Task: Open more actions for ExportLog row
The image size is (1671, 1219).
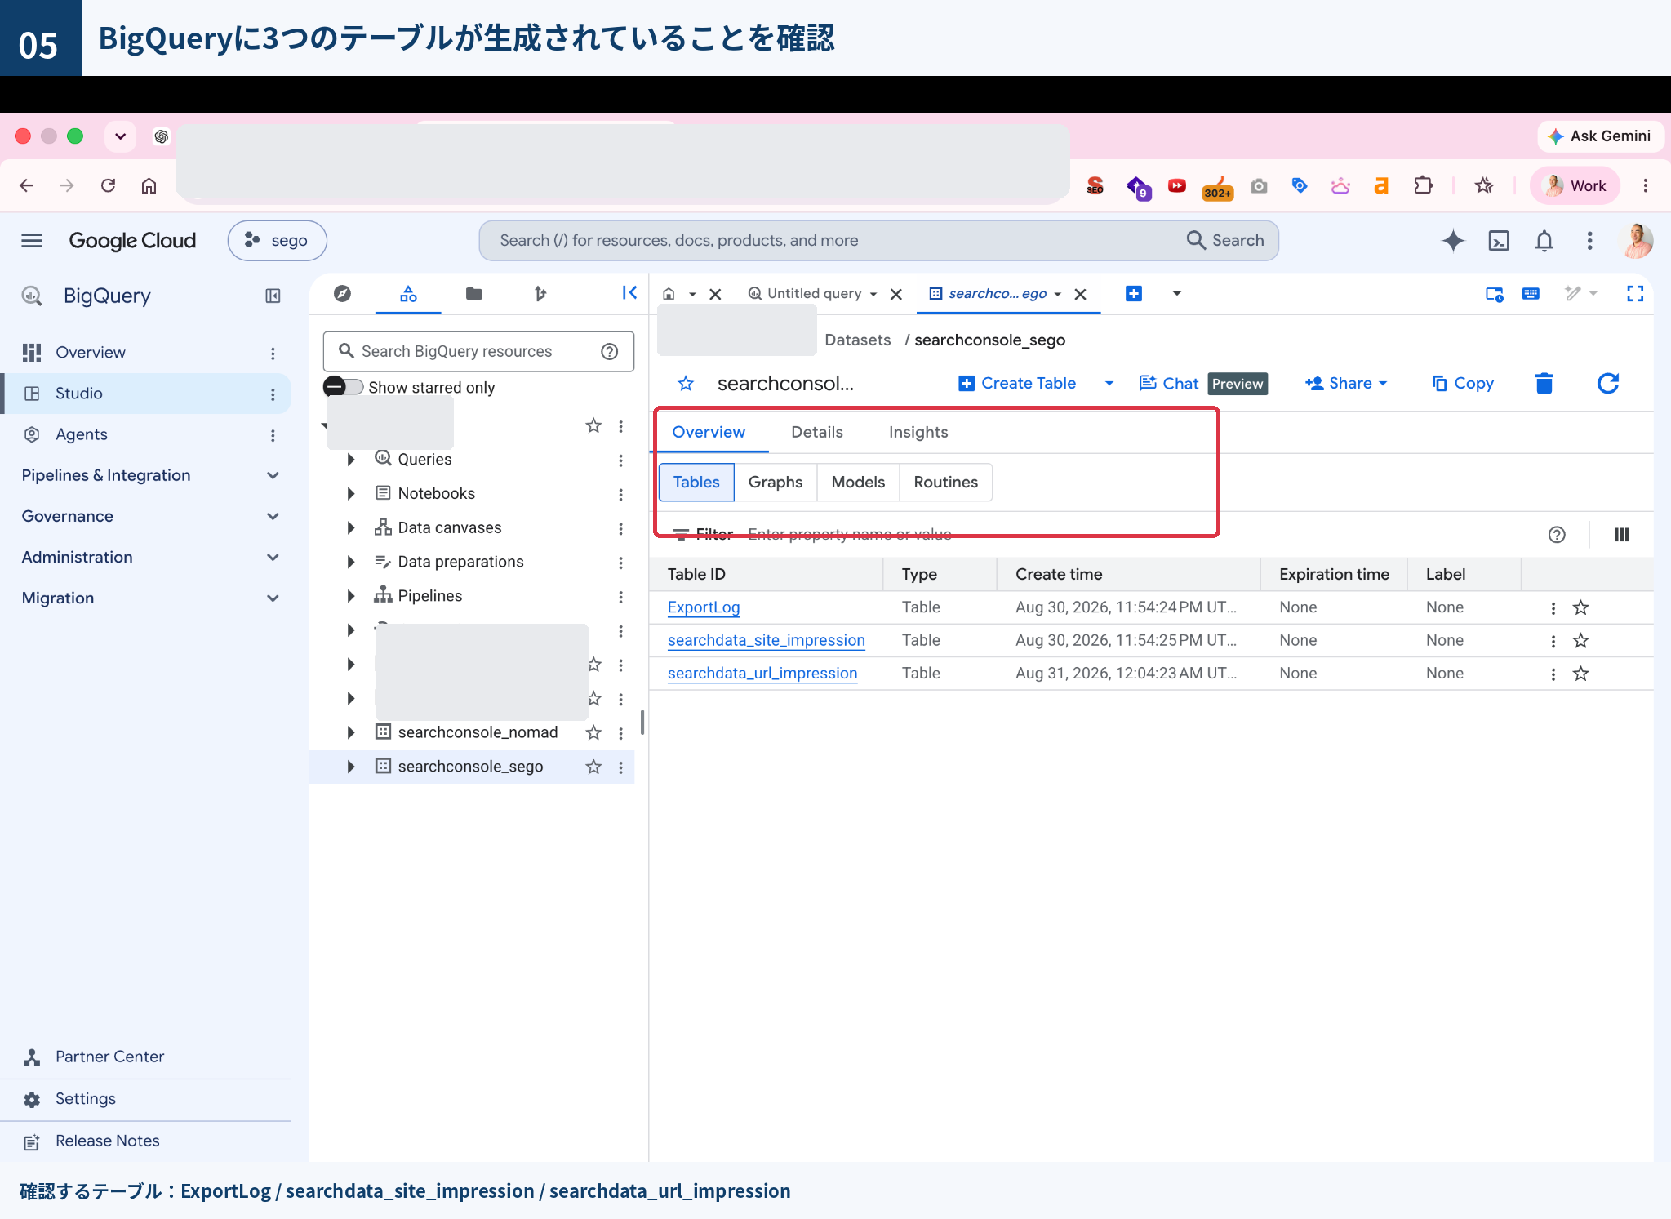Action: (x=1553, y=608)
